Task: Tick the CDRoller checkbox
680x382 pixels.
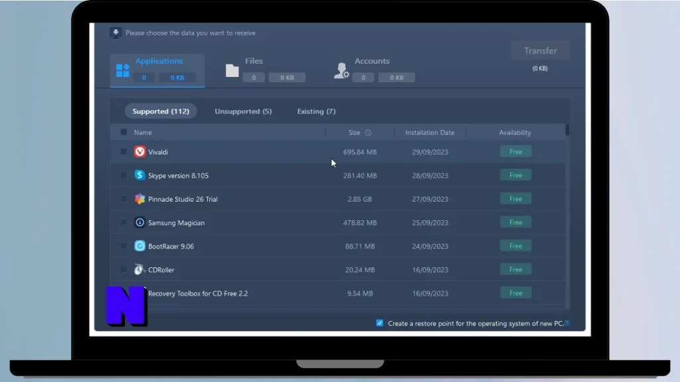Action: [124, 269]
